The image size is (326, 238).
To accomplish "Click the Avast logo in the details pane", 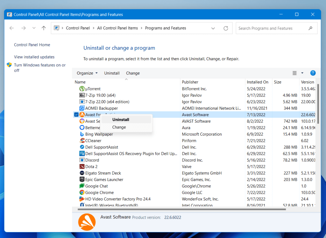I will (87, 221).
